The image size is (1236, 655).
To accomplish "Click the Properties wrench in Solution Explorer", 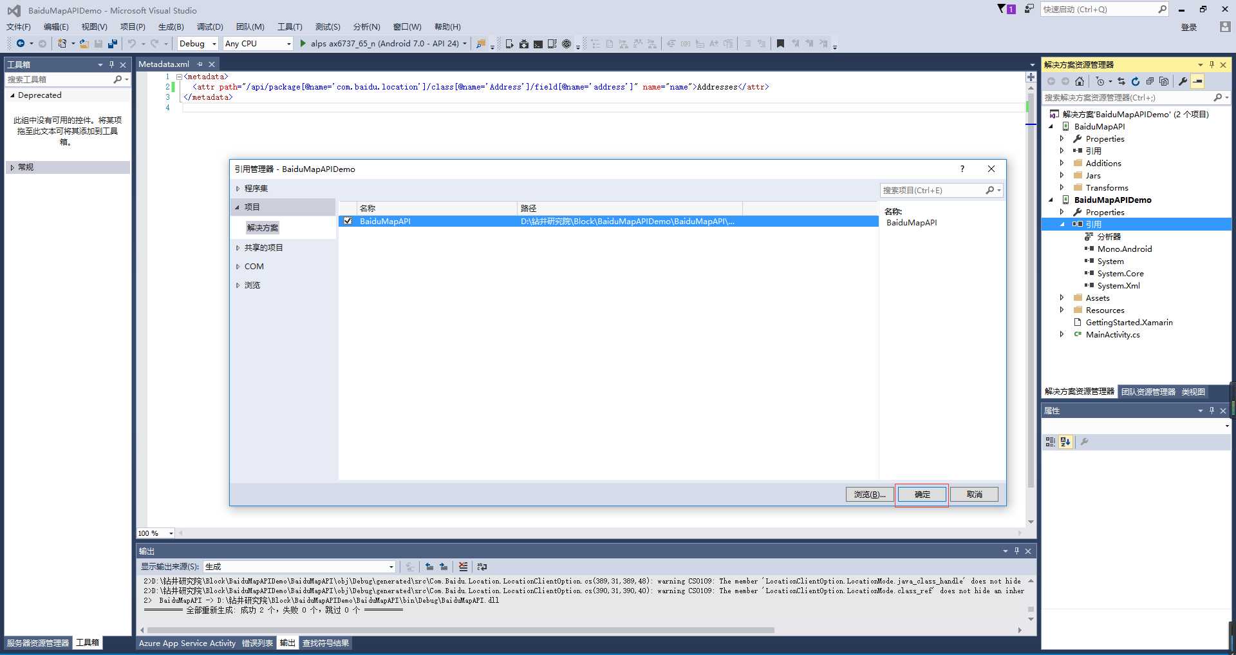I will (1183, 81).
